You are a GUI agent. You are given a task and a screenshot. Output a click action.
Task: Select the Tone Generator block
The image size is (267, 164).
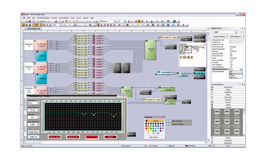166,73
